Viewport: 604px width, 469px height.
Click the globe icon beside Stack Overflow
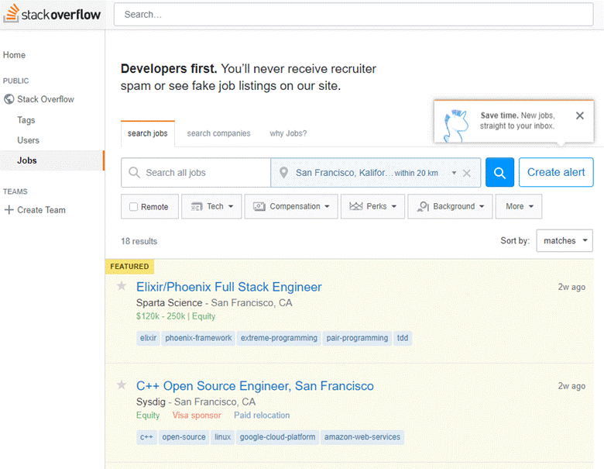[9, 99]
